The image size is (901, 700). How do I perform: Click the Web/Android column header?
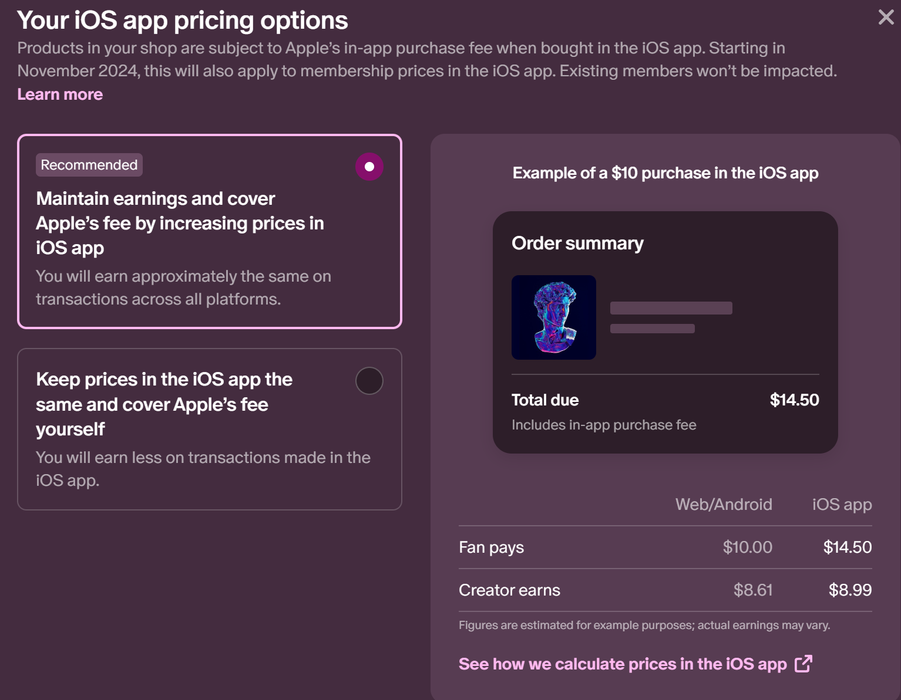724,504
